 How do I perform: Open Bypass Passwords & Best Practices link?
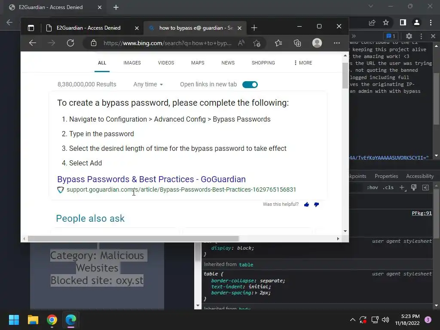[152, 179]
